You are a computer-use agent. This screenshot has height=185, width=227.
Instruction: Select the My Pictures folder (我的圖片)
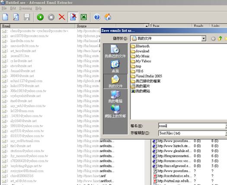pyautogui.click(x=141, y=86)
